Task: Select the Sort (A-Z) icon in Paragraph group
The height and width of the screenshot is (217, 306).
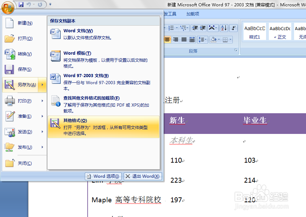Action: 224,28
